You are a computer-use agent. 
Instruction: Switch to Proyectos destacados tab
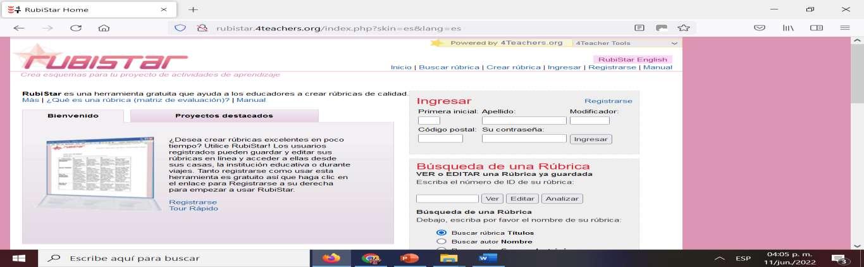(x=224, y=116)
